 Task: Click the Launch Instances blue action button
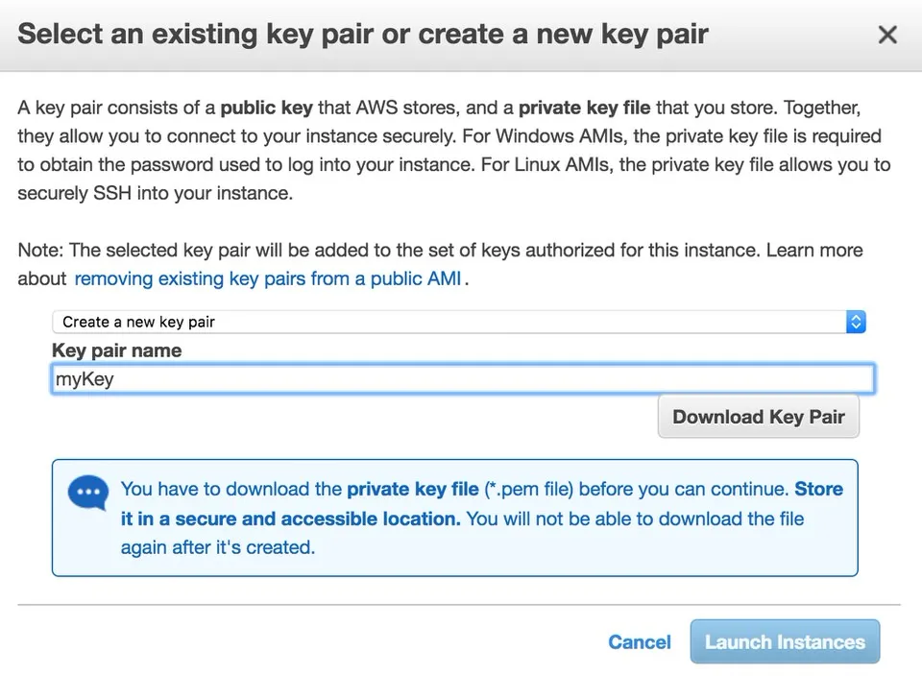784,641
